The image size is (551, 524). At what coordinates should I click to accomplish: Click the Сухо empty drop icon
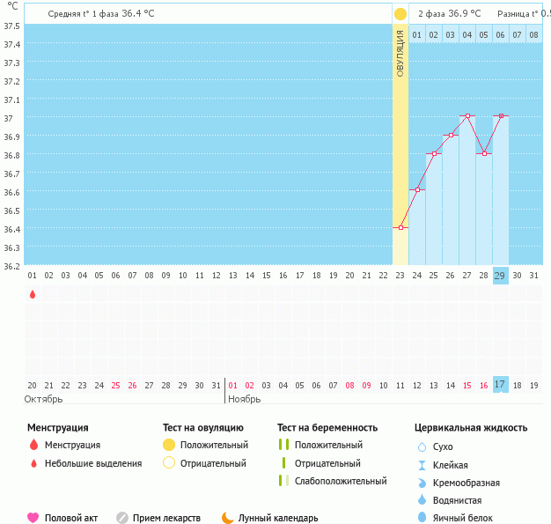click(x=422, y=447)
